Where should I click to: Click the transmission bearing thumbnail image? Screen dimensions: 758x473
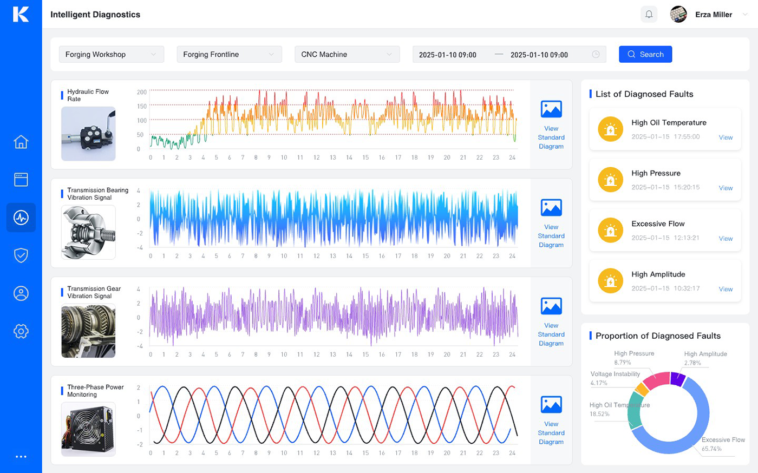point(88,232)
